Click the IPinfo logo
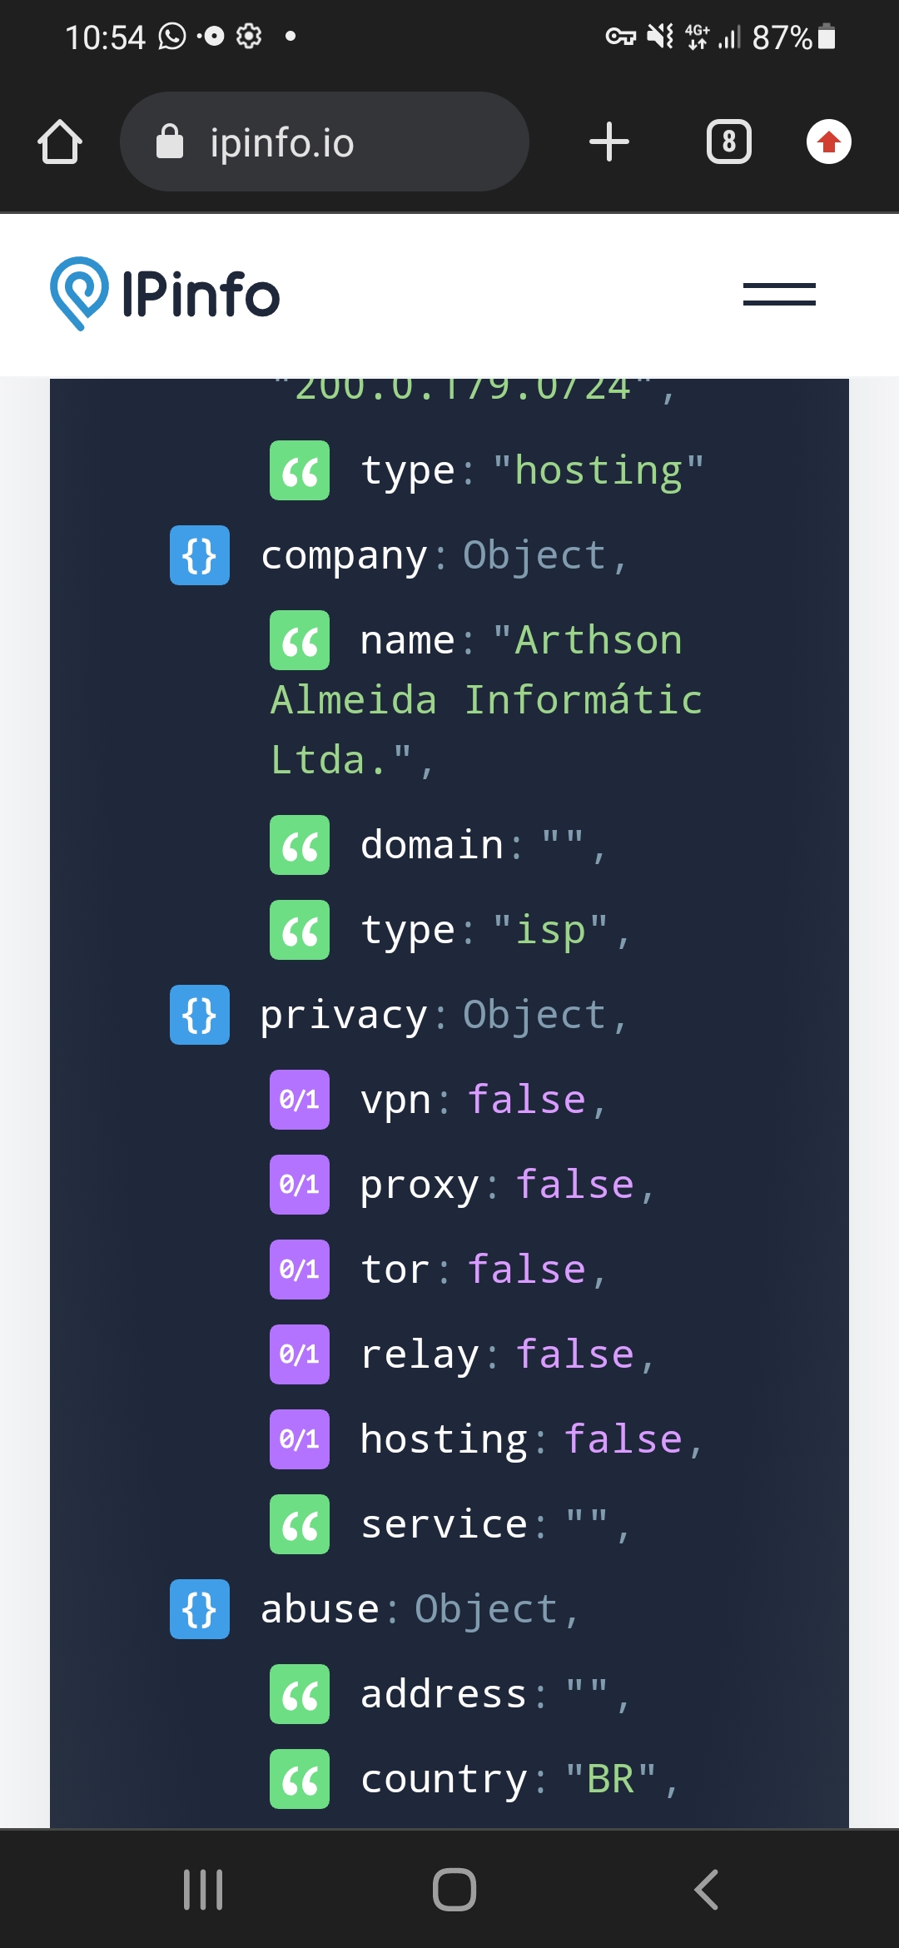 pos(165,294)
